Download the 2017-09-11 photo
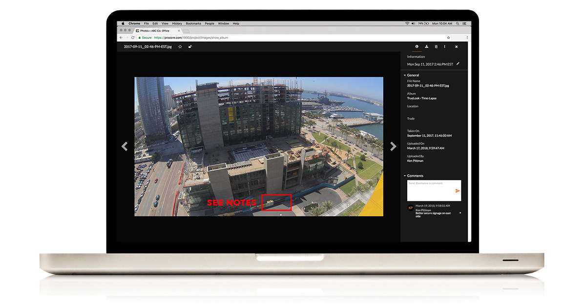The width and height of the screenshot is (586, 306). (427, 47)
